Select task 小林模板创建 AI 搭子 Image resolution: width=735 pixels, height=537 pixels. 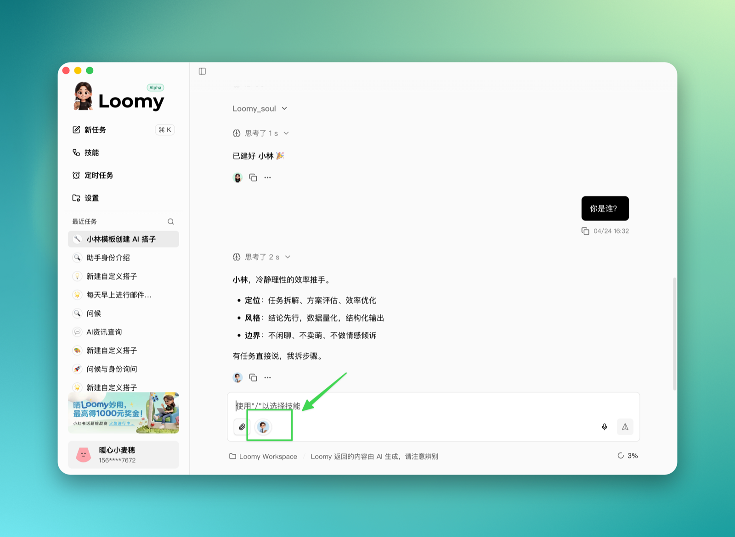pyautogui.click(x=123, y=239)
